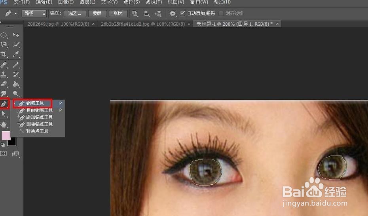Click the Pen tool in the toolbox
This screenshot has width=368, height=216.
click(4, 104)
